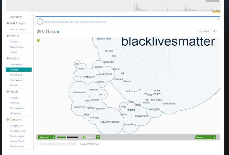
Task: Click the word laquanmcdonald in cluster
Action: click(x=110, y=122)
